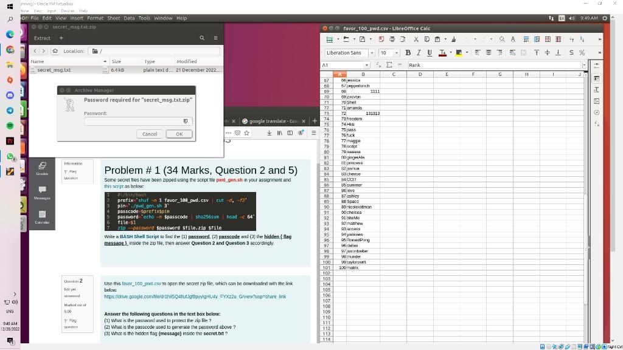
Task: Click the Print icon in Calc toolbar
Action: [392, 39]
